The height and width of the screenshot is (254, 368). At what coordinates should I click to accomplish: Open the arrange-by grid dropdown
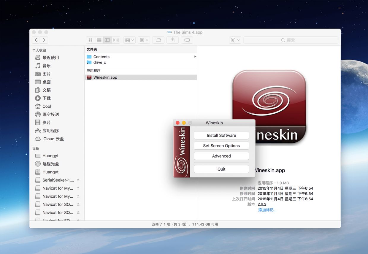(129, 40)
